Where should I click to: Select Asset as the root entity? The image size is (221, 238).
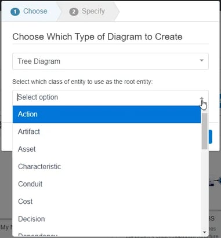(x=107, y=149)
